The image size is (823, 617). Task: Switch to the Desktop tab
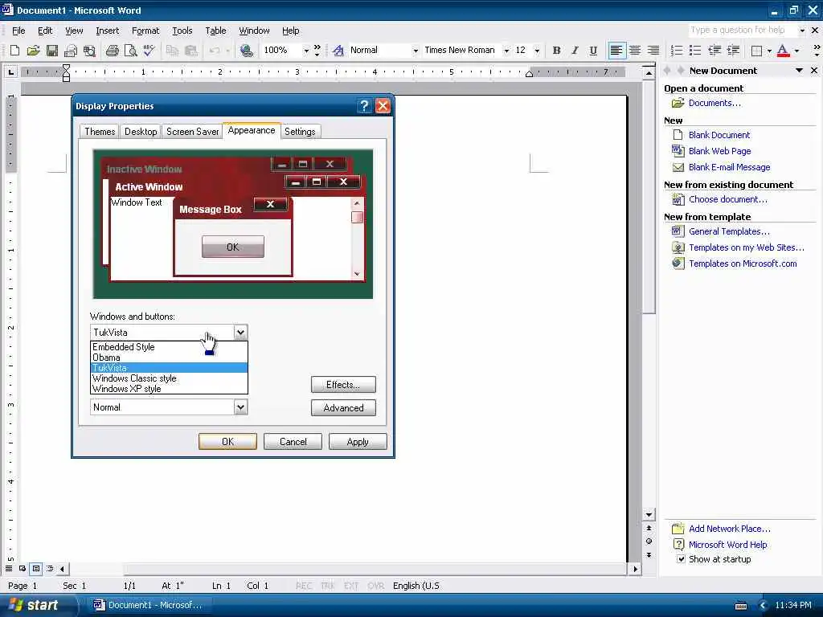coord(140,132)
